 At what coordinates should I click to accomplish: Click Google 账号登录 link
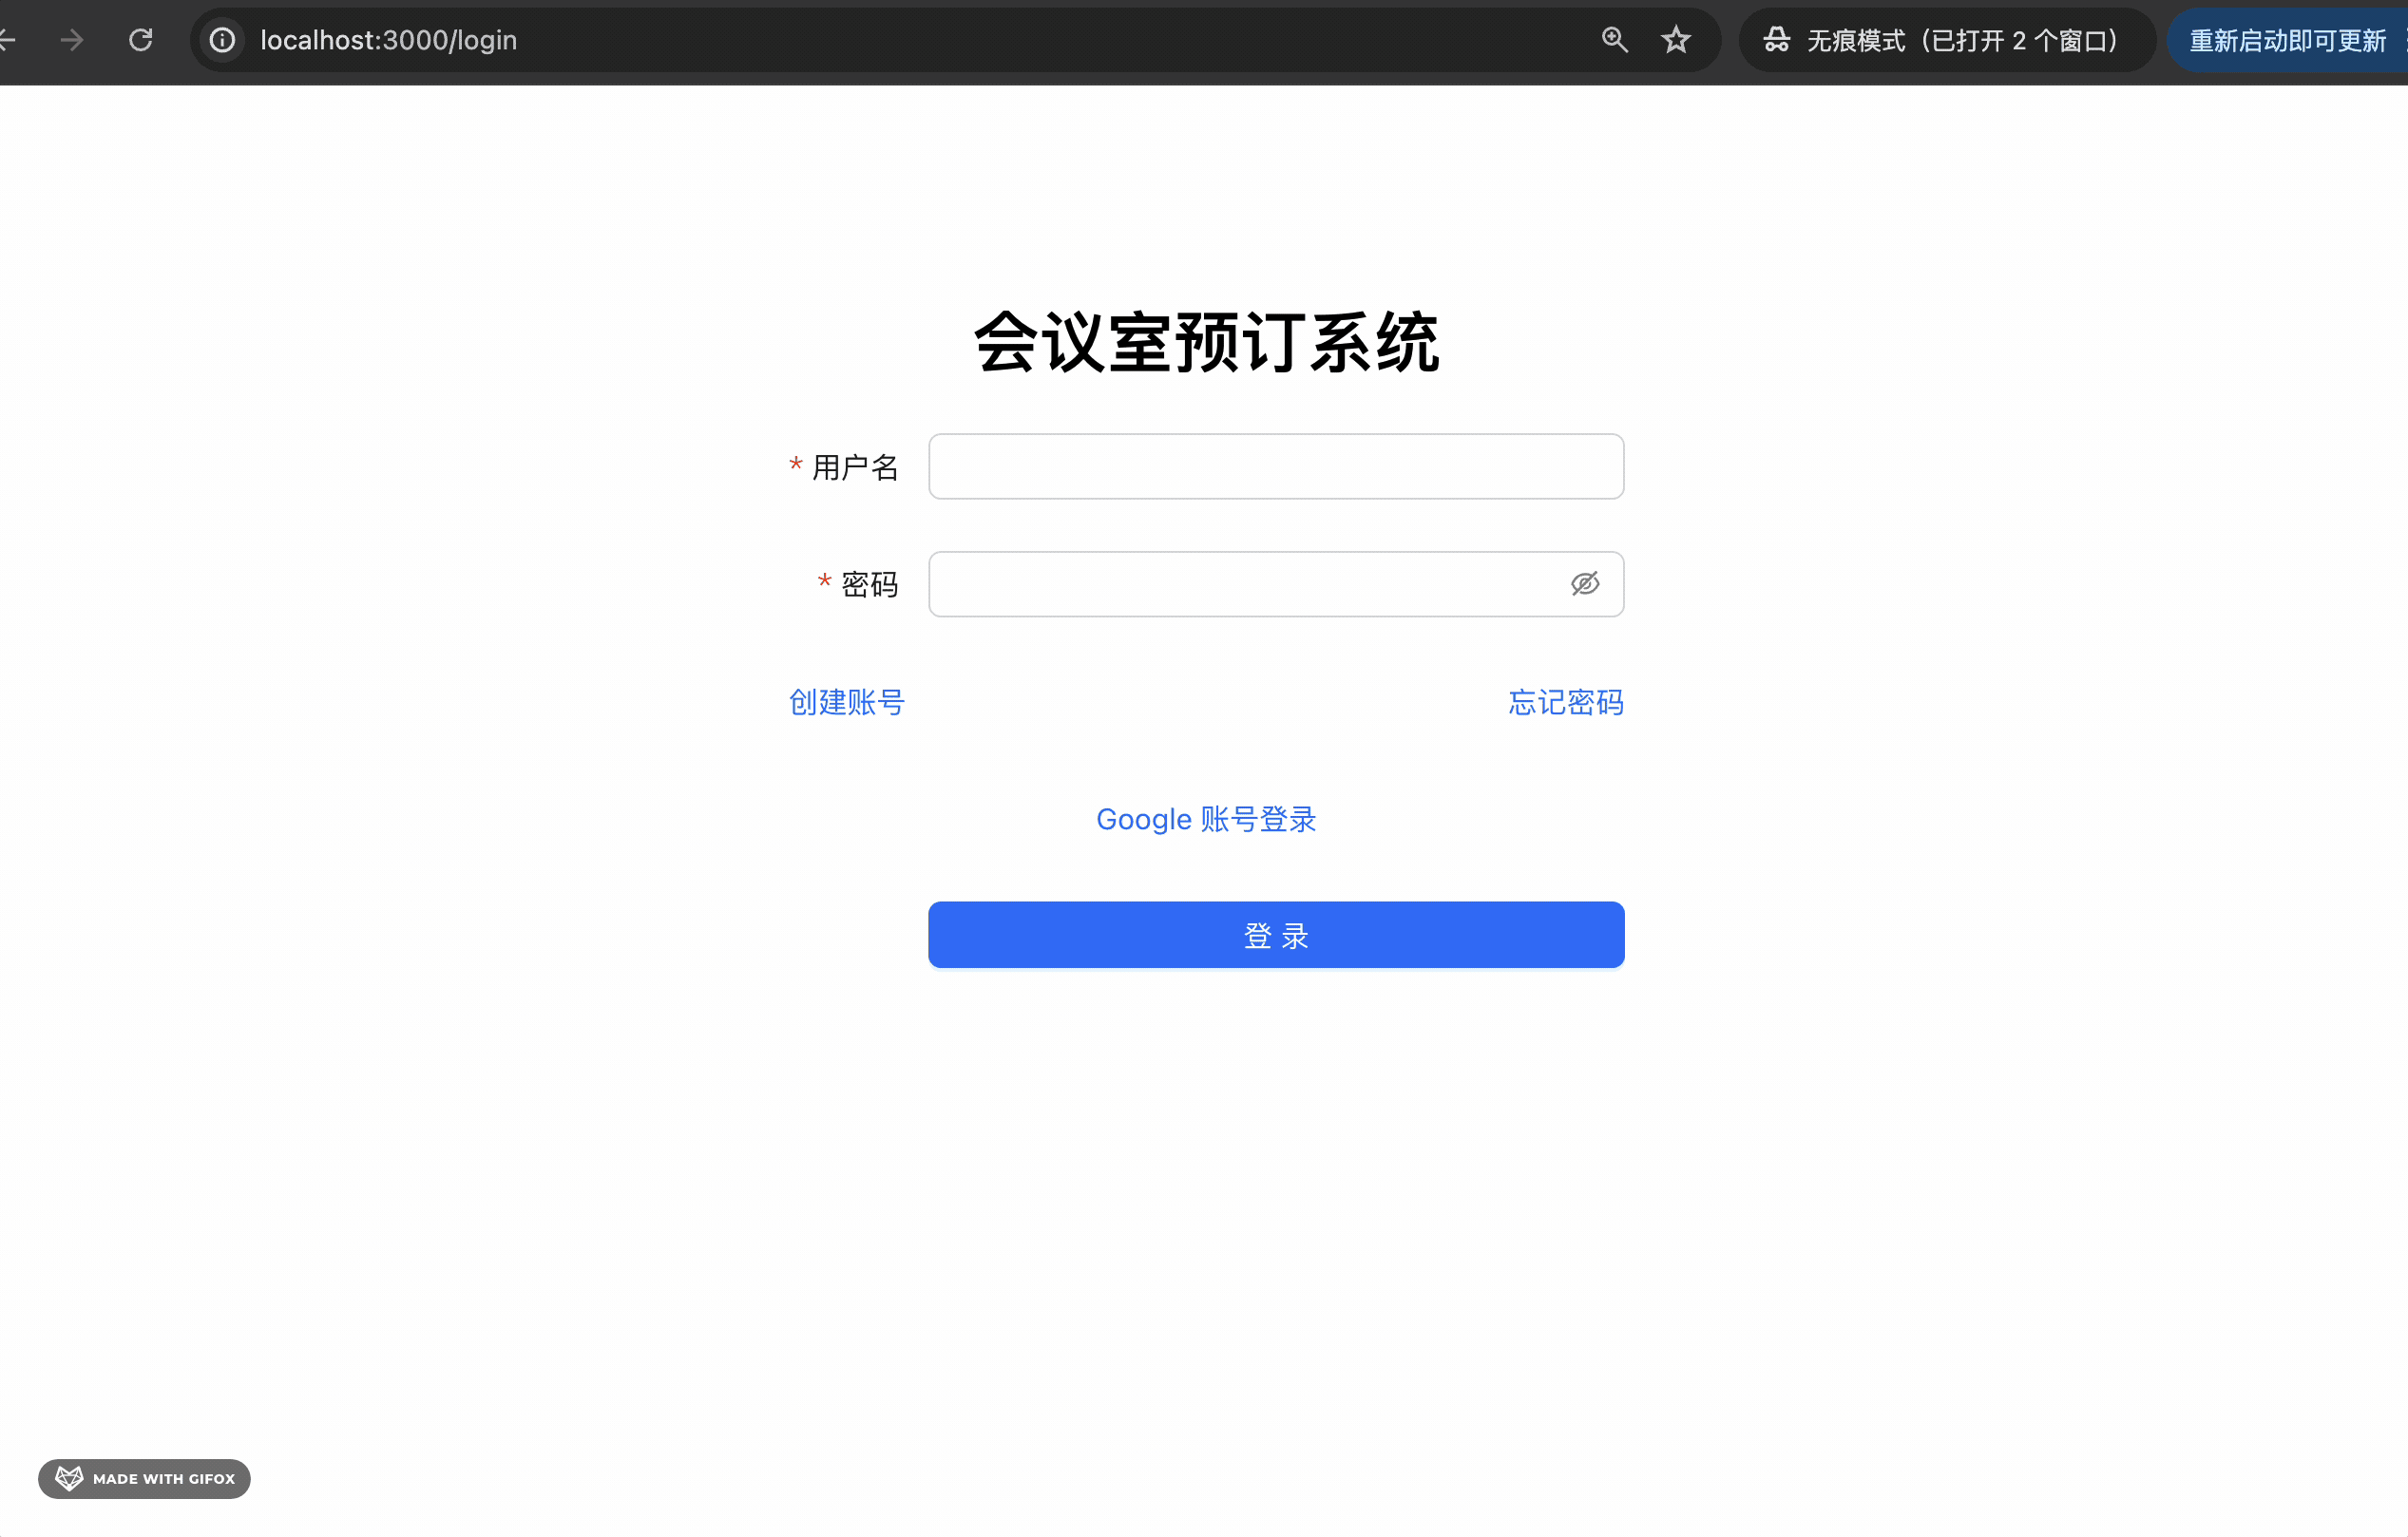click(1205, 819)
